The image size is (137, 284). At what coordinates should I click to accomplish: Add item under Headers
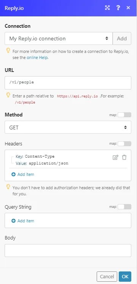tap(23, 174)
